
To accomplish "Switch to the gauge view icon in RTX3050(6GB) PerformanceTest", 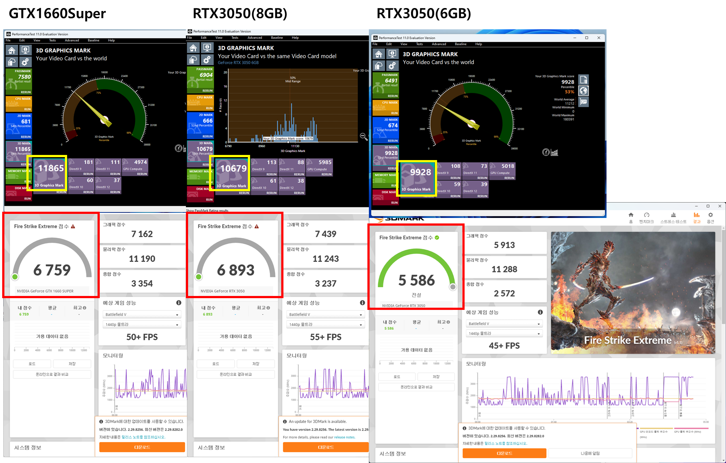I will [x=546, y=152].
